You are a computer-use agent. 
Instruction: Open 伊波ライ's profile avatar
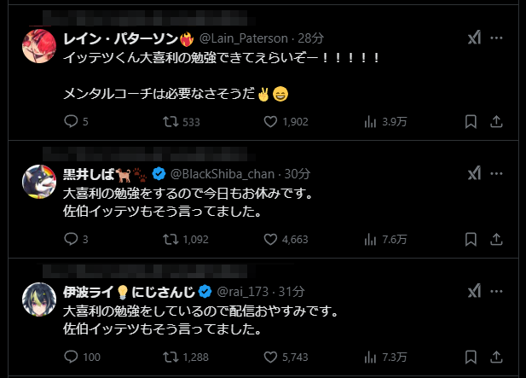39,299
